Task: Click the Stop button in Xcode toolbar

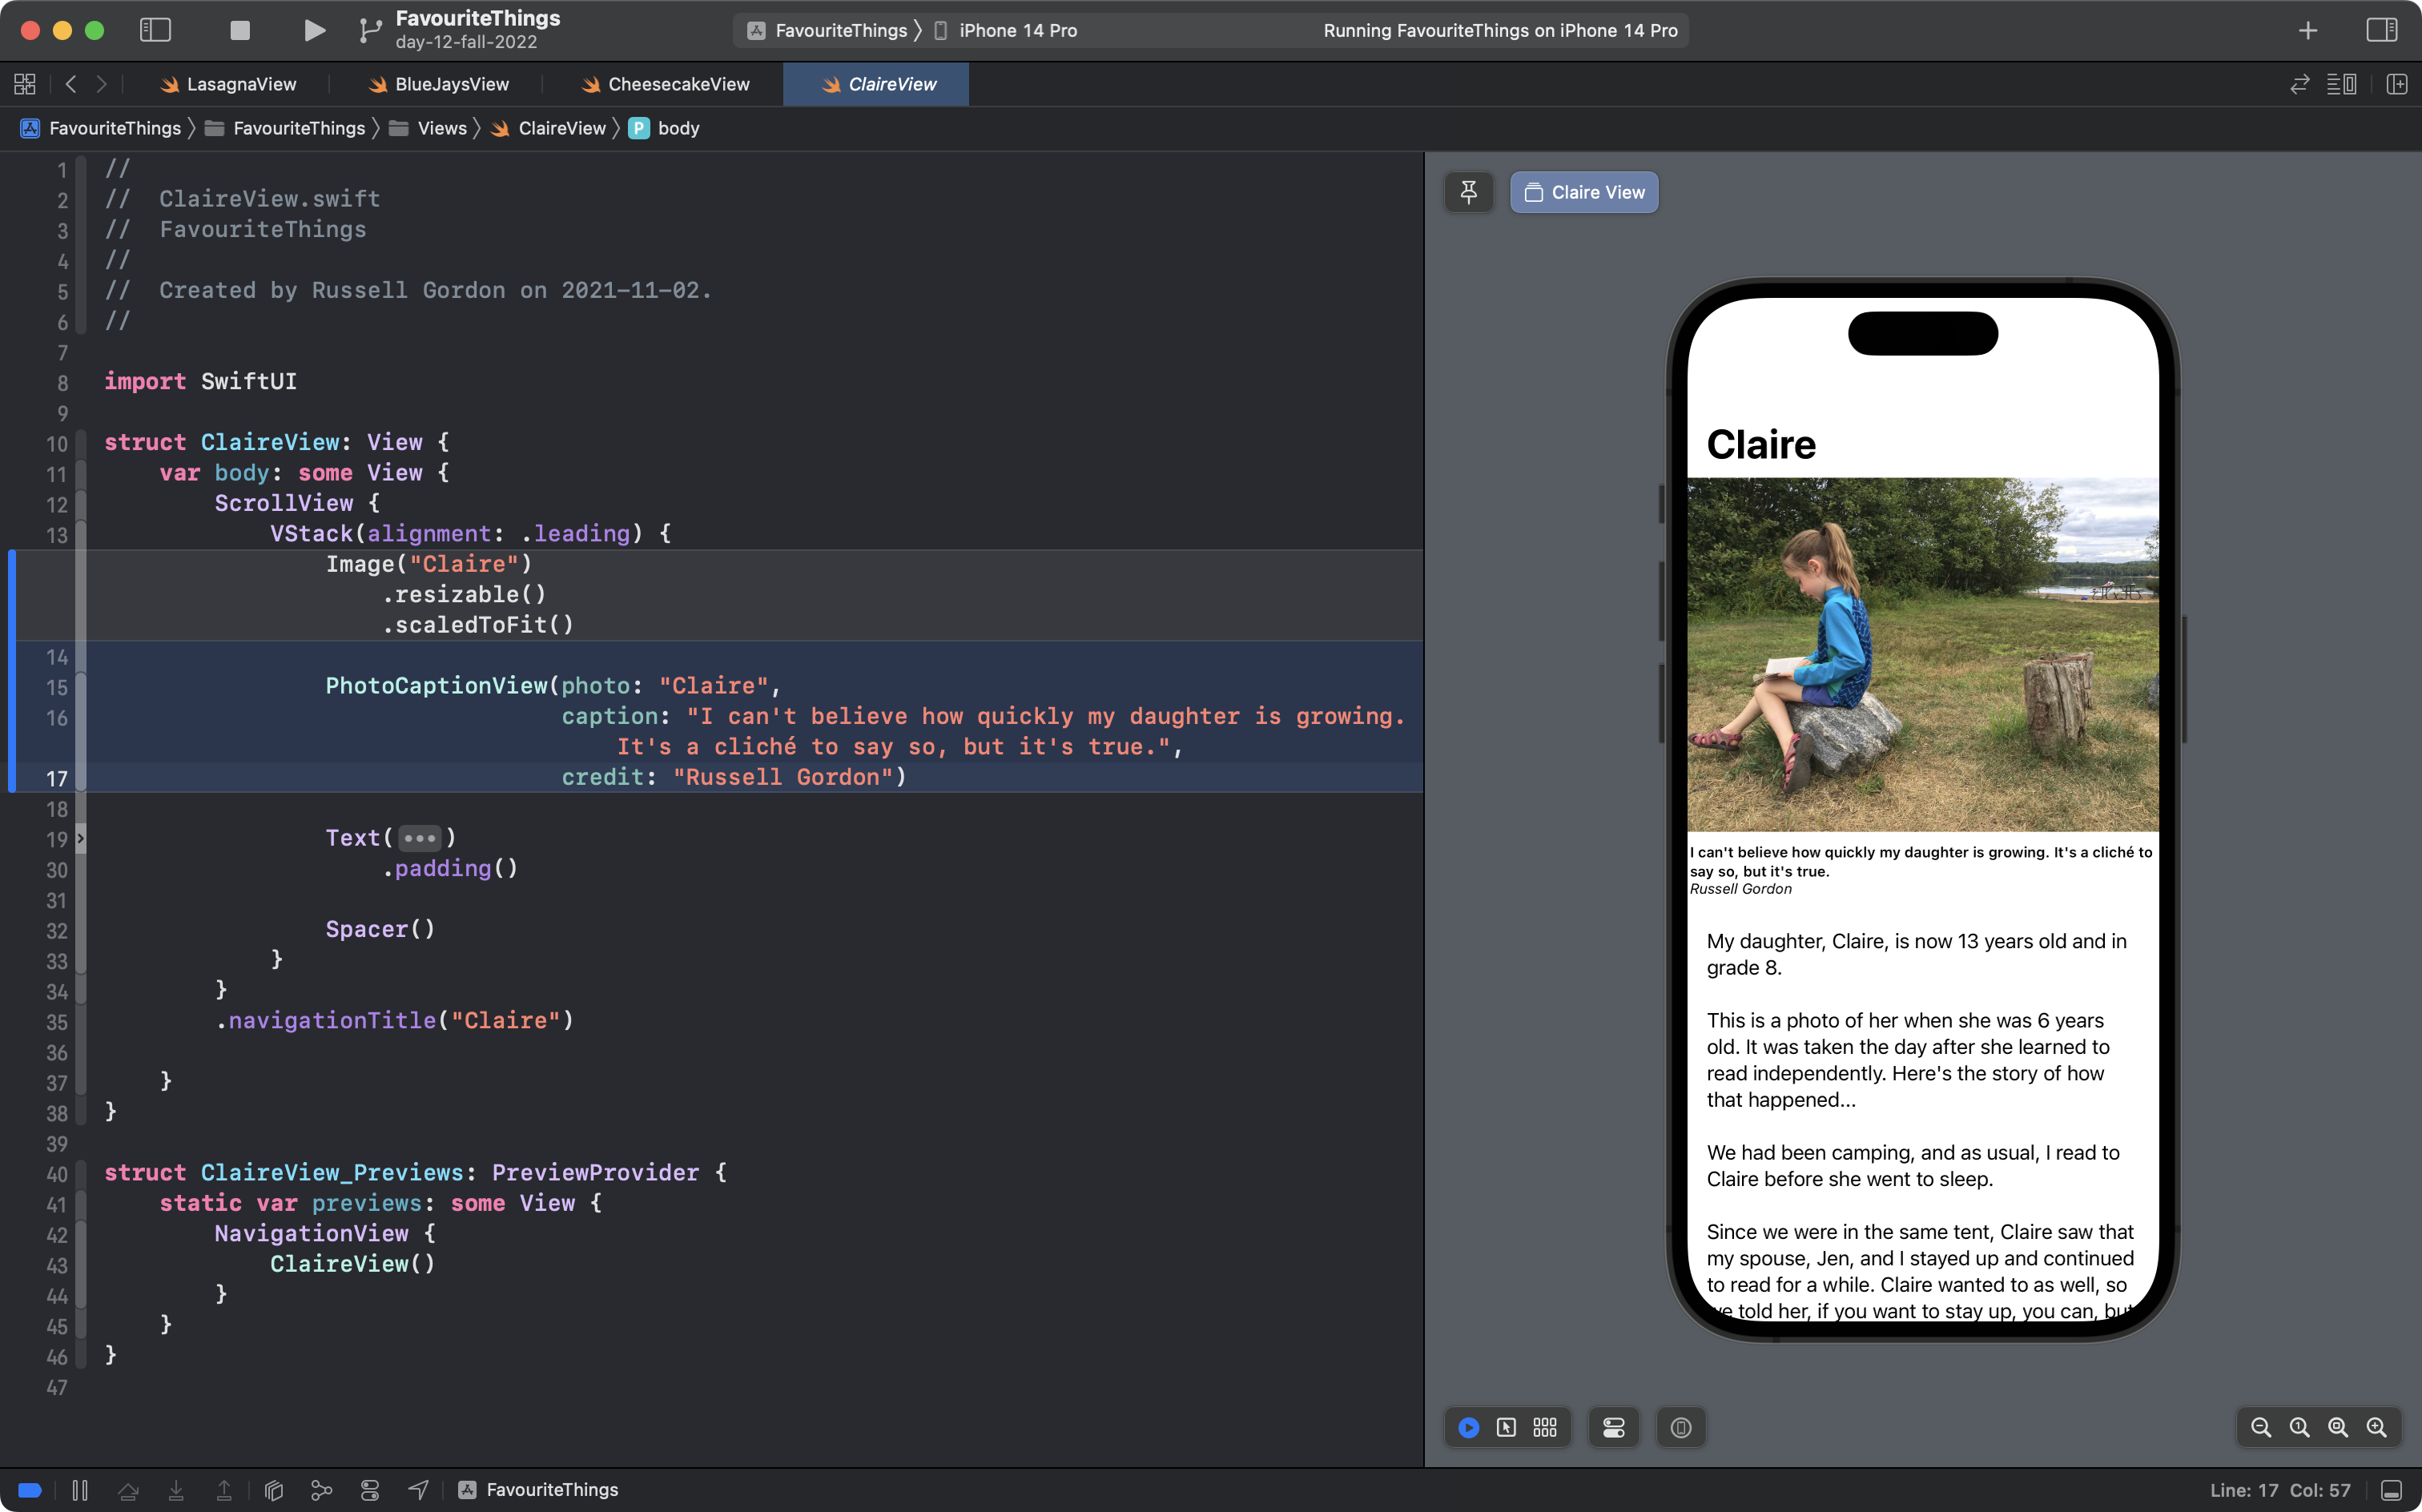Action: click(240, 30)
